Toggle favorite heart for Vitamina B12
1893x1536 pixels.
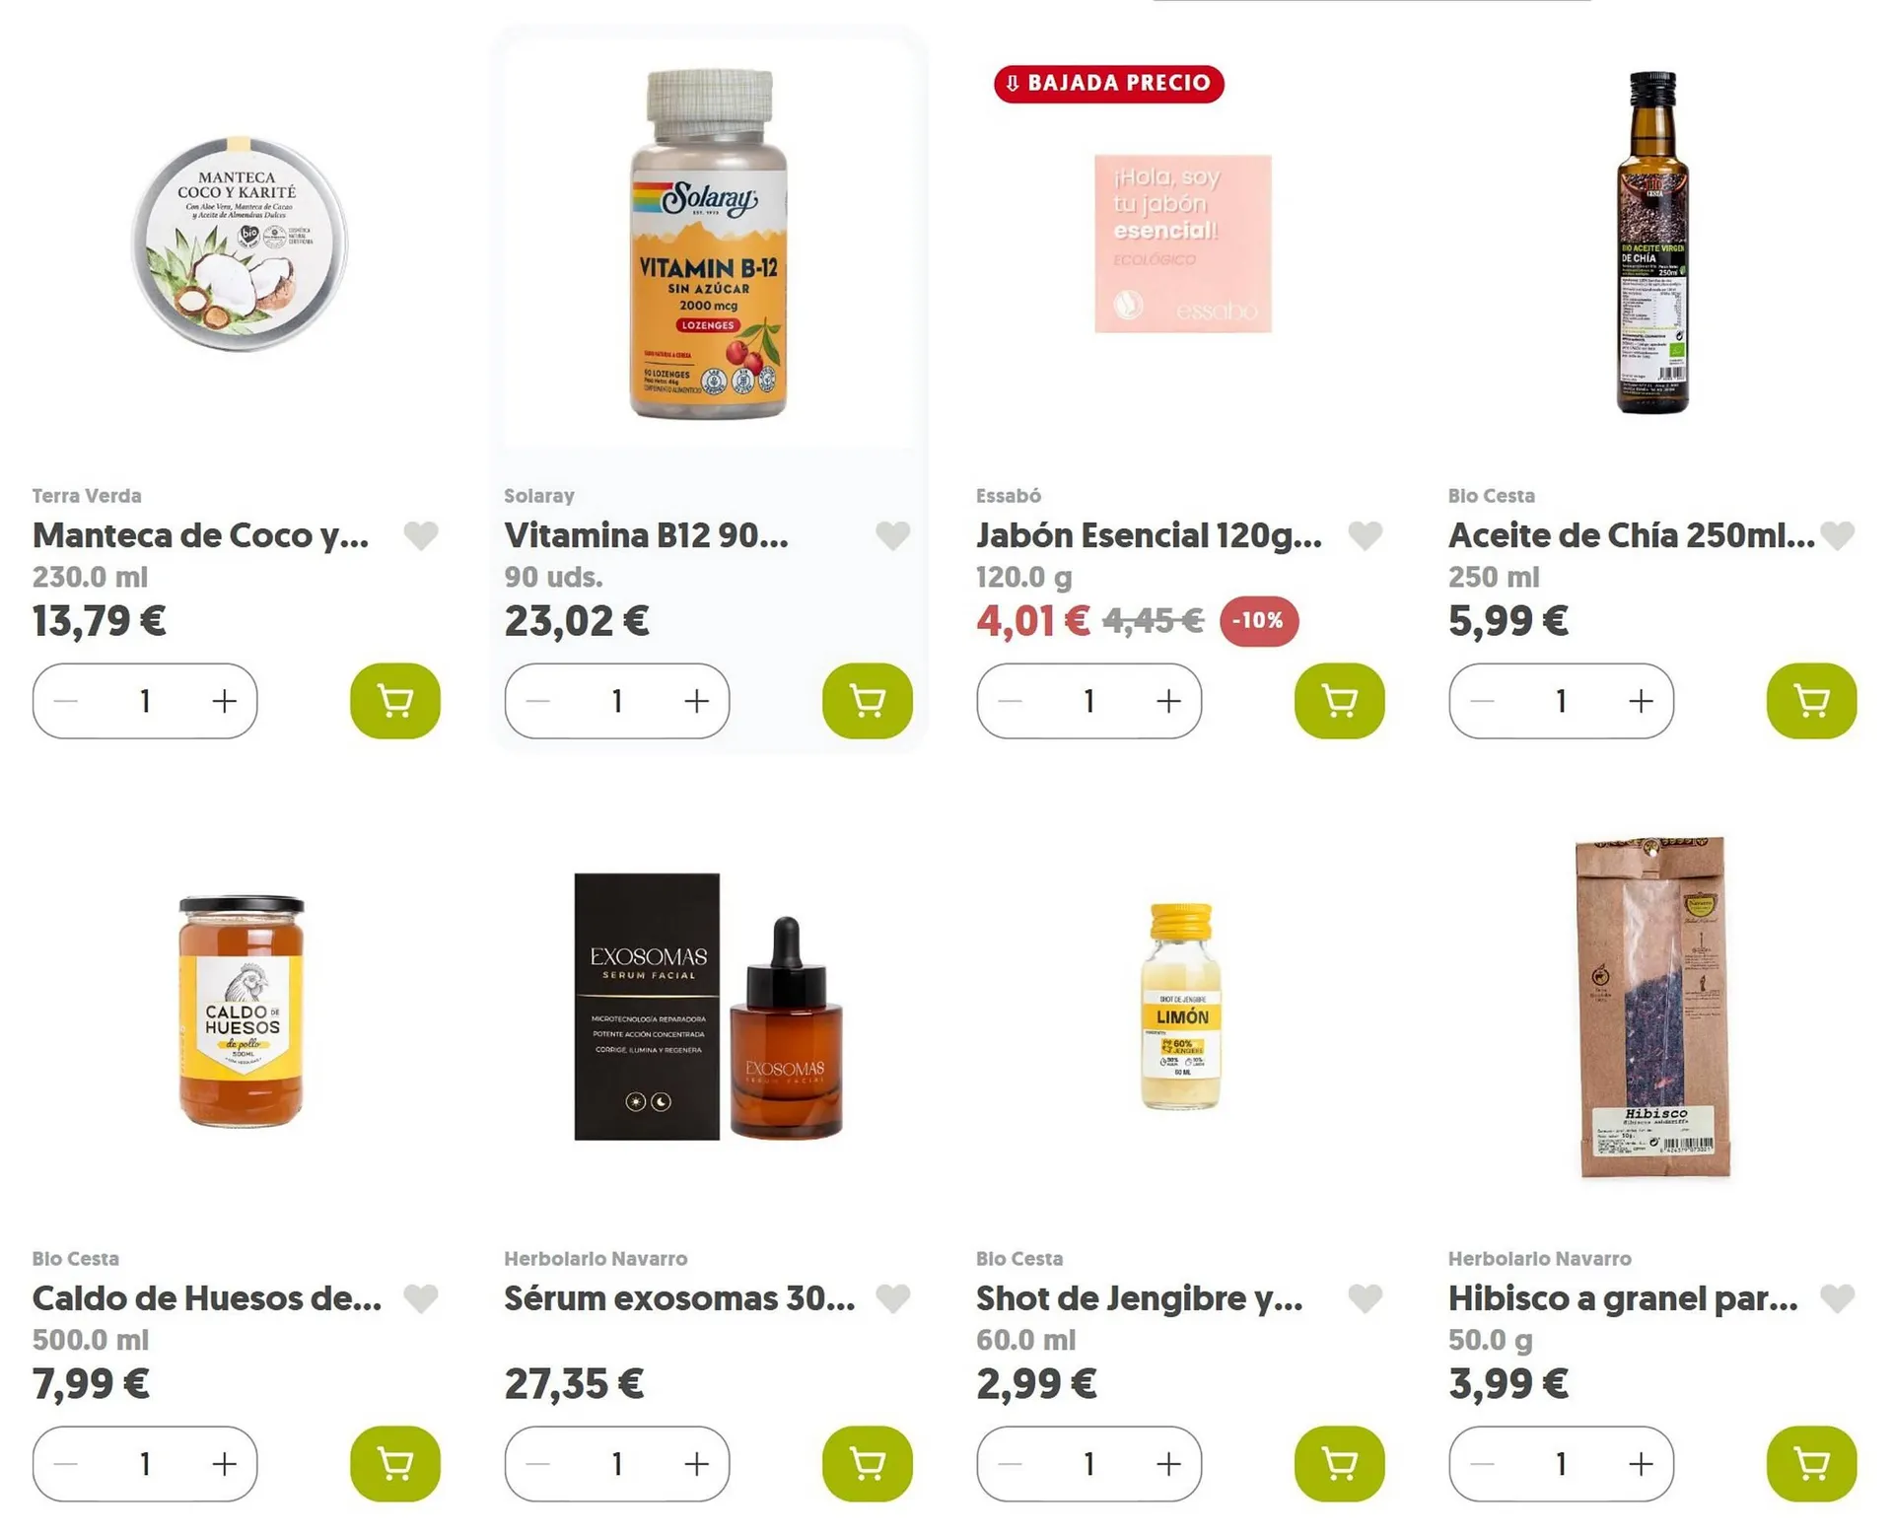tap(893, 535)
